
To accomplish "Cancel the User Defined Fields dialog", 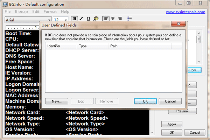I will tap(170, 101).
